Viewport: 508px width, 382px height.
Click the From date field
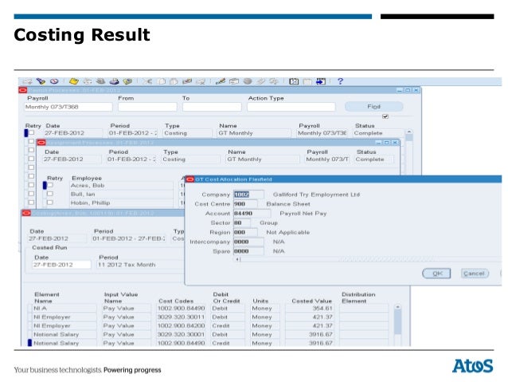pyautogui.click(x=147, y=107)
